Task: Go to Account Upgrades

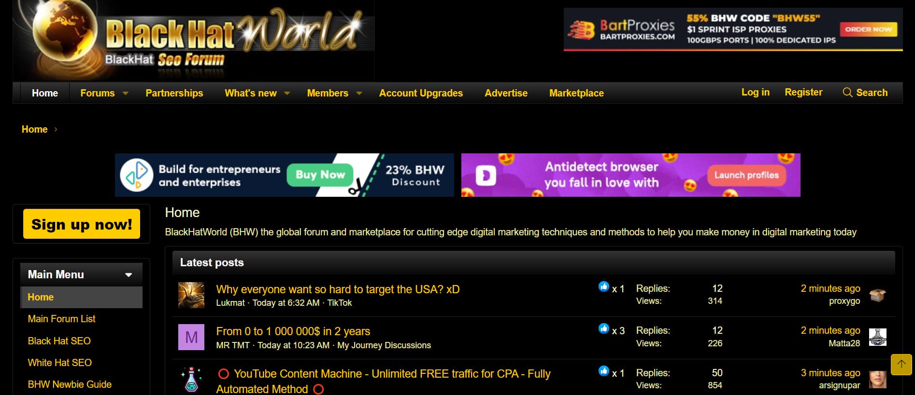Action: [x=421, y=93]
